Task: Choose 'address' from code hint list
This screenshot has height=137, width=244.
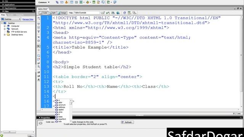Action: [62, 107]
